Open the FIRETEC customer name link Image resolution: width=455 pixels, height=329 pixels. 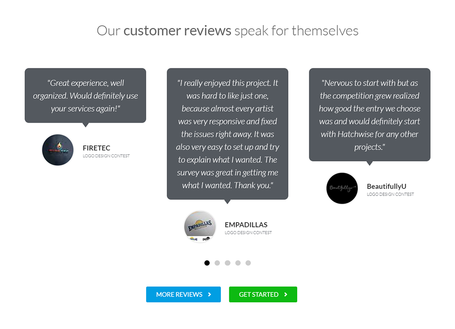click(96, 148)
